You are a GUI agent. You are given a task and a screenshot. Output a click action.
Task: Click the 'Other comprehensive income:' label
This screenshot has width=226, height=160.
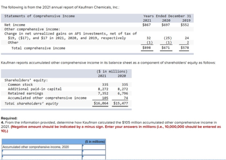(x=32, y=29)
